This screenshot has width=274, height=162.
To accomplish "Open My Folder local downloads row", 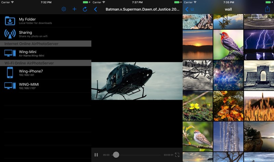I will pyautogui.click(x=46, y=21).
